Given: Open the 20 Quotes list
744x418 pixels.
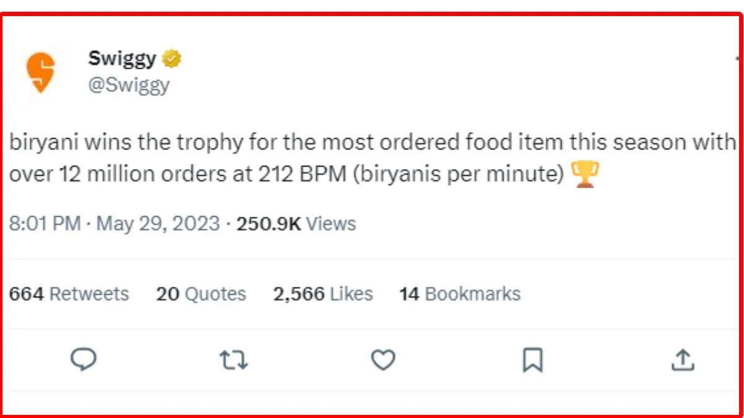Looking at the screenshot, I should (x=201, y=294).
